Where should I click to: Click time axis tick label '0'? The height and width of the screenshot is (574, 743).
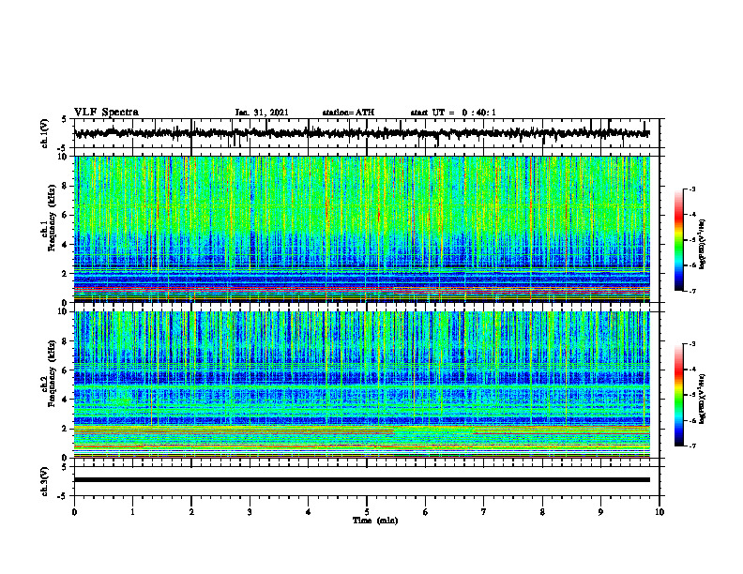tap(74, 512)
